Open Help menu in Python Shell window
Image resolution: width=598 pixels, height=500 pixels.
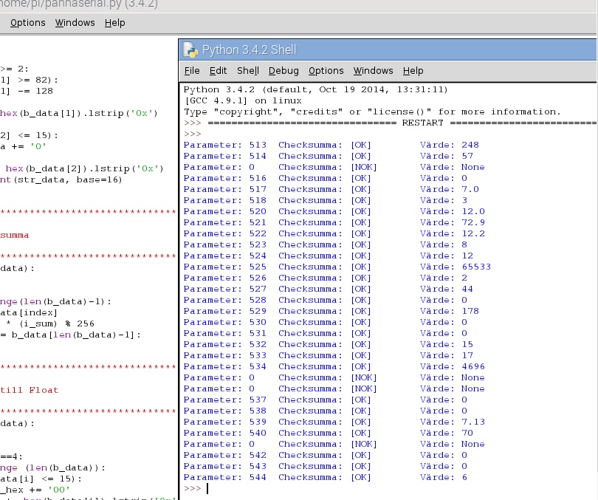click(x=413, y=71)
